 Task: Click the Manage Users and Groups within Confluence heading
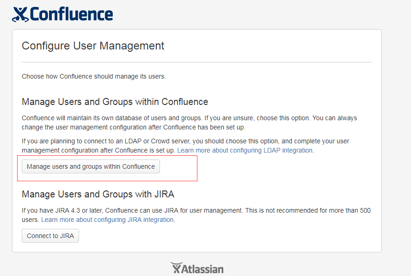(x=115, y=102)
